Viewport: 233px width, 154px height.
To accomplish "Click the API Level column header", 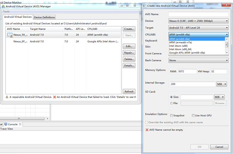I will [80, 29].
